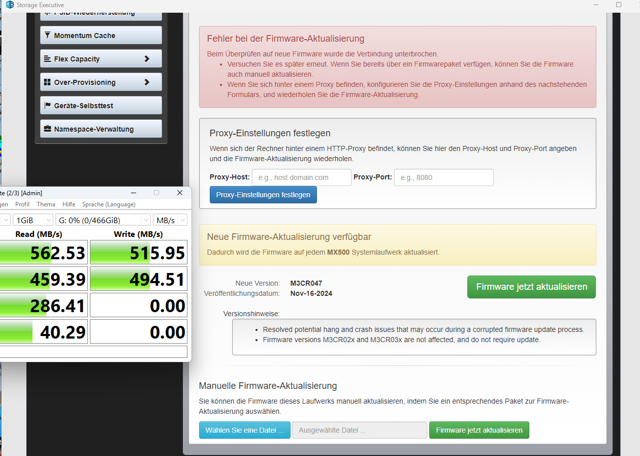Open the Momentum Cache page
640x456 pixels.
[101, 35]
